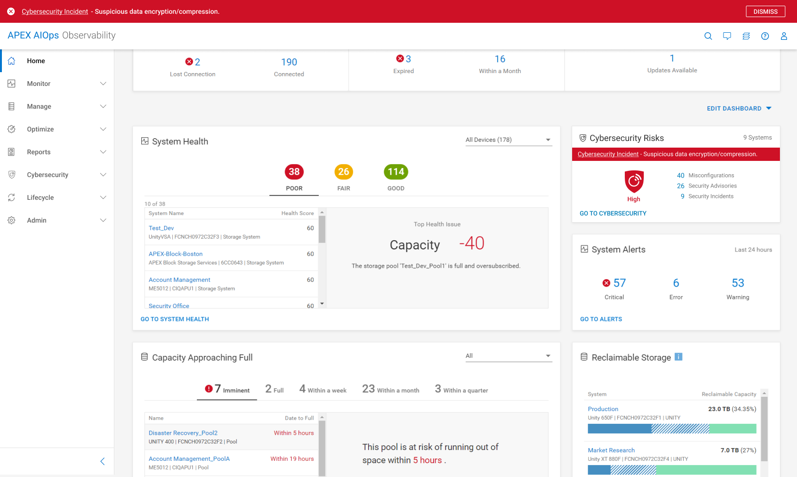Expand the Admin menu chevron
The height and width of the screenshot is (477, 797).
click(103, 220)
